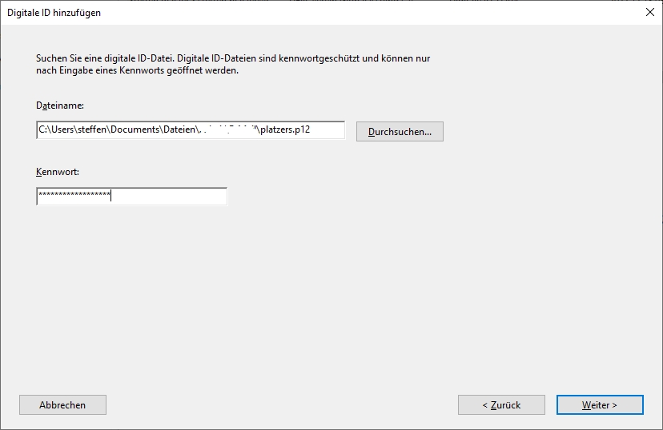Click the Dateien segment of the path
The width and height of the screenshot is (663, 430).
point(179,130)
